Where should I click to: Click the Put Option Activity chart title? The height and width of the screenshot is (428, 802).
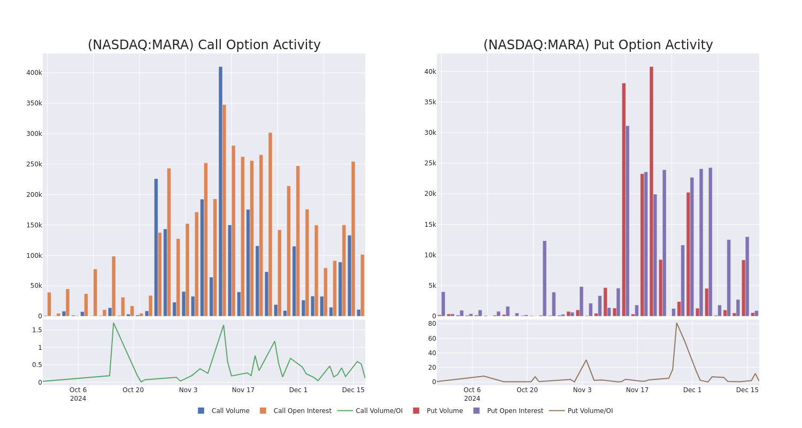point(598,45)
